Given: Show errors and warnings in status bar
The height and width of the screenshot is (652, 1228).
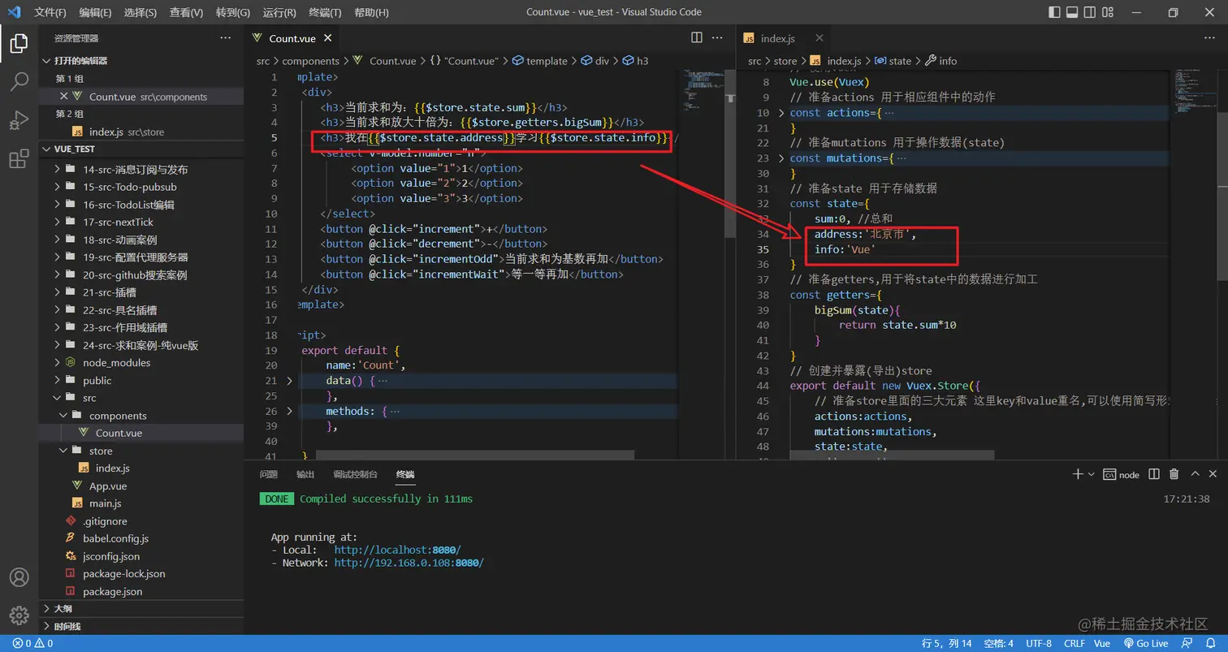Looking at the screenshot, I should click(32, 643).
